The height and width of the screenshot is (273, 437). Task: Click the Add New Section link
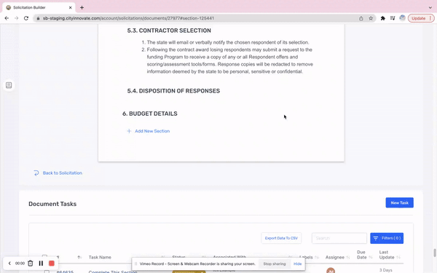tap(152, 131)
